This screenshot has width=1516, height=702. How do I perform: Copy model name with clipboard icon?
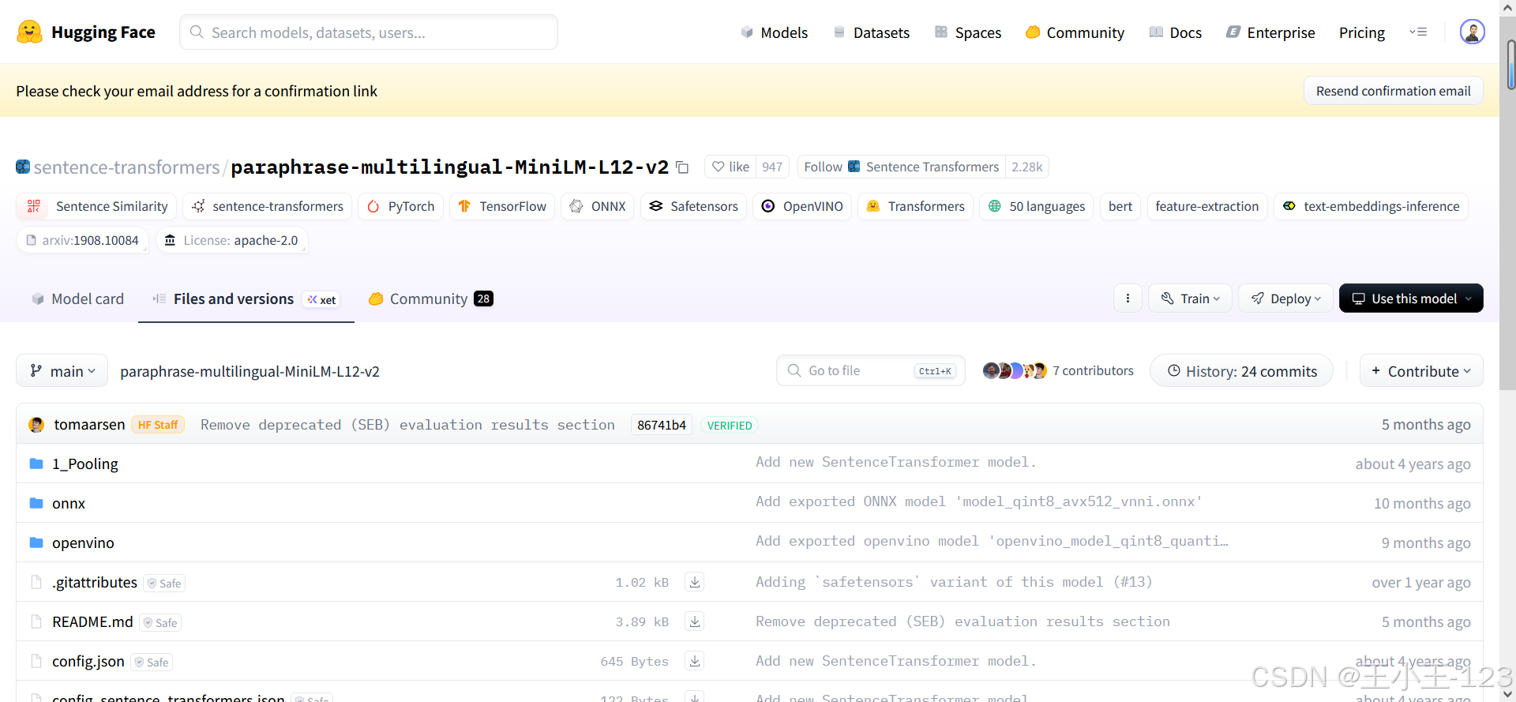[683, 167]
